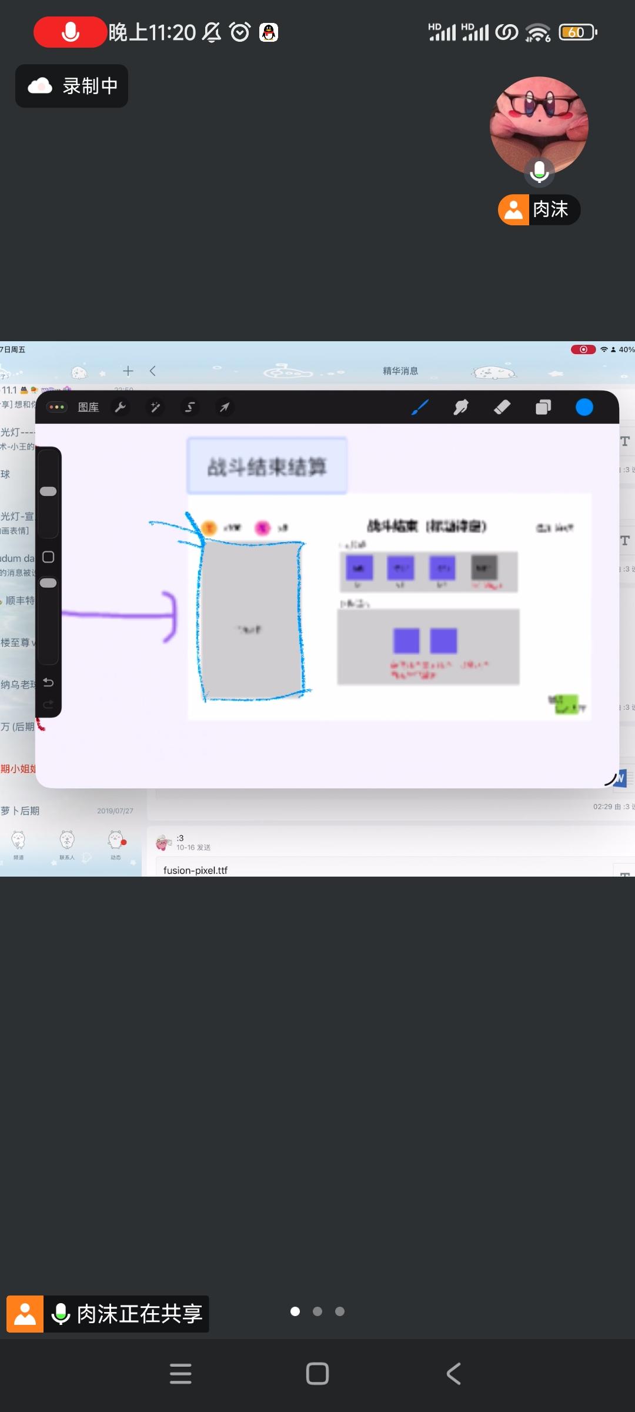Tap the Word document icon at canvas corner
This screenshot has width=635, height=1412.
pyautogui.click(x=620, y=778)
